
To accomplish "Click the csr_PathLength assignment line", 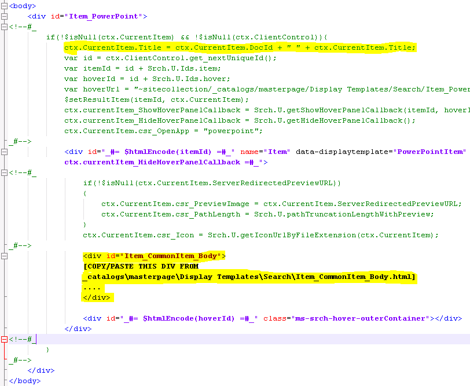I will [x=267, y=214].
